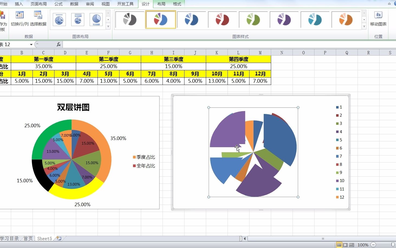Open the View (视图) ribbon tab

point(106,4)
